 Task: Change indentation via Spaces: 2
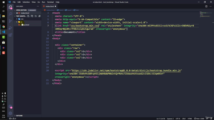170,119
